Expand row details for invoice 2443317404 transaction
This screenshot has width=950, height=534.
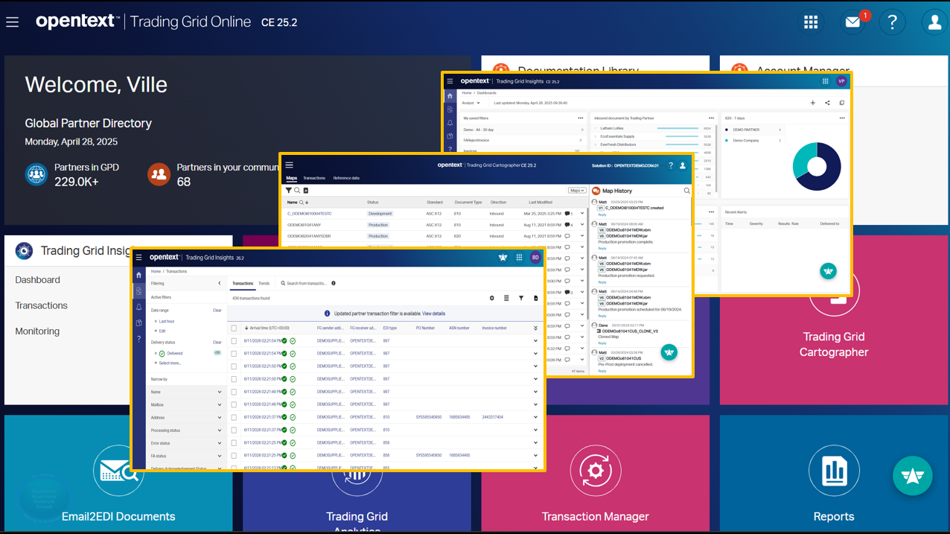pos(535,417)
